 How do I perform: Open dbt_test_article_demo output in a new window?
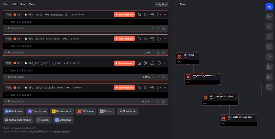[x=158, y=77]
